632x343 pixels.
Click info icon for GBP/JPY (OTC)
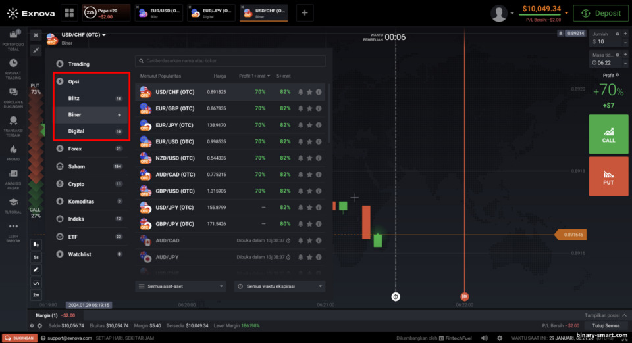[x=319, y=224]
